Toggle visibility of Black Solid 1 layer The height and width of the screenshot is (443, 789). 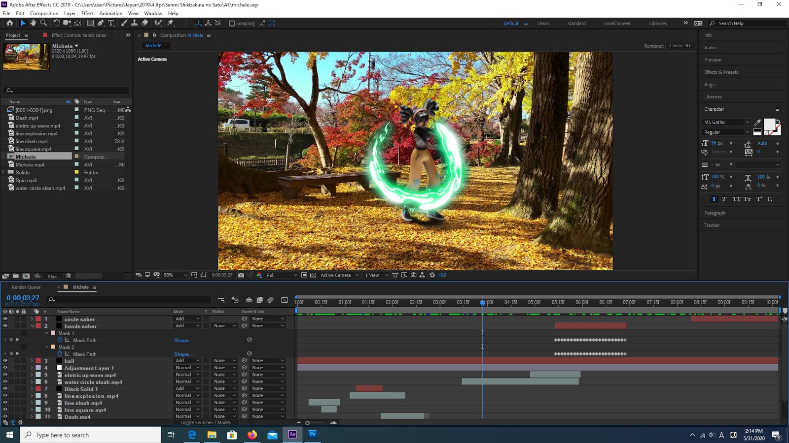(x=5, y=388)
